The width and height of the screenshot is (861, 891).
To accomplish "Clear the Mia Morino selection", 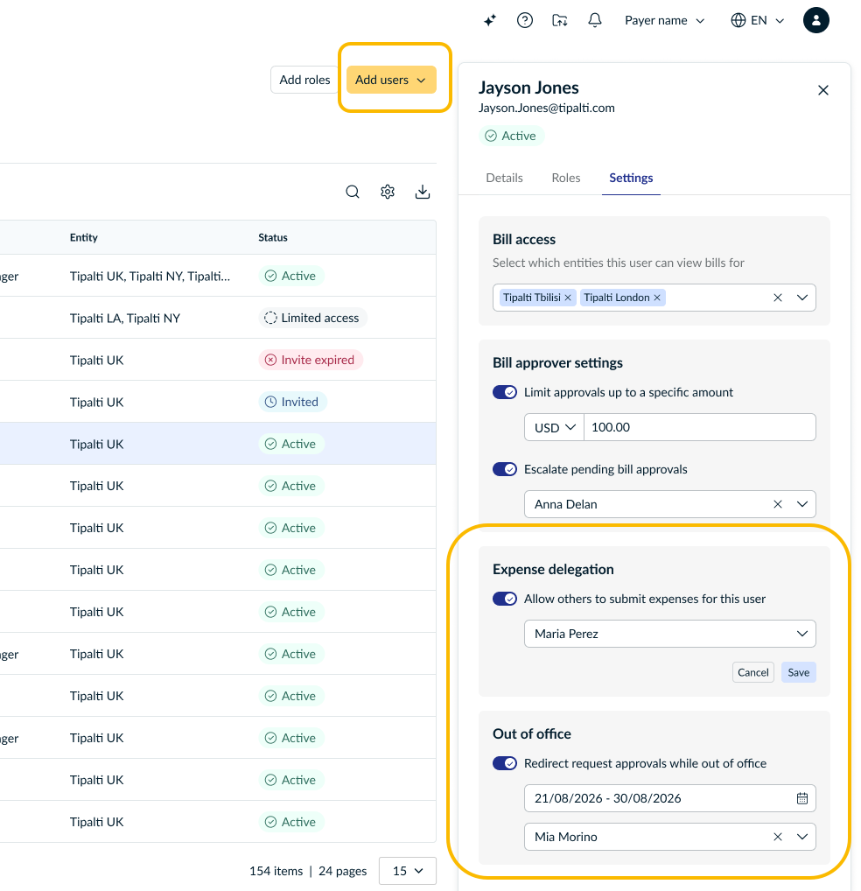I will (778, 837).
